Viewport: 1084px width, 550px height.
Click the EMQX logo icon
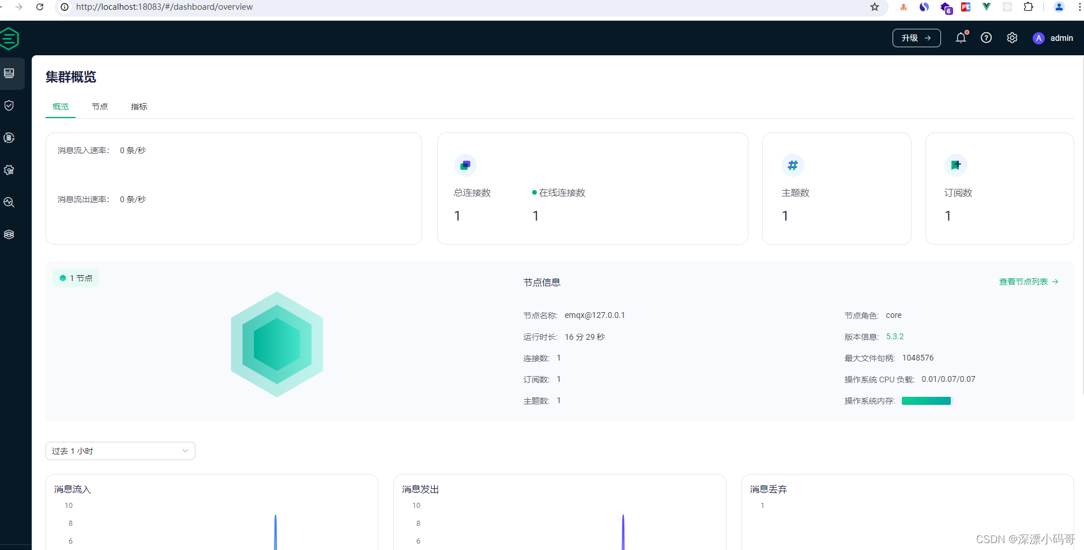[x=9, y=39]
